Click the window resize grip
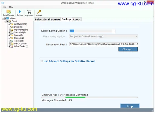155x113 pixels. coord(152,111)
